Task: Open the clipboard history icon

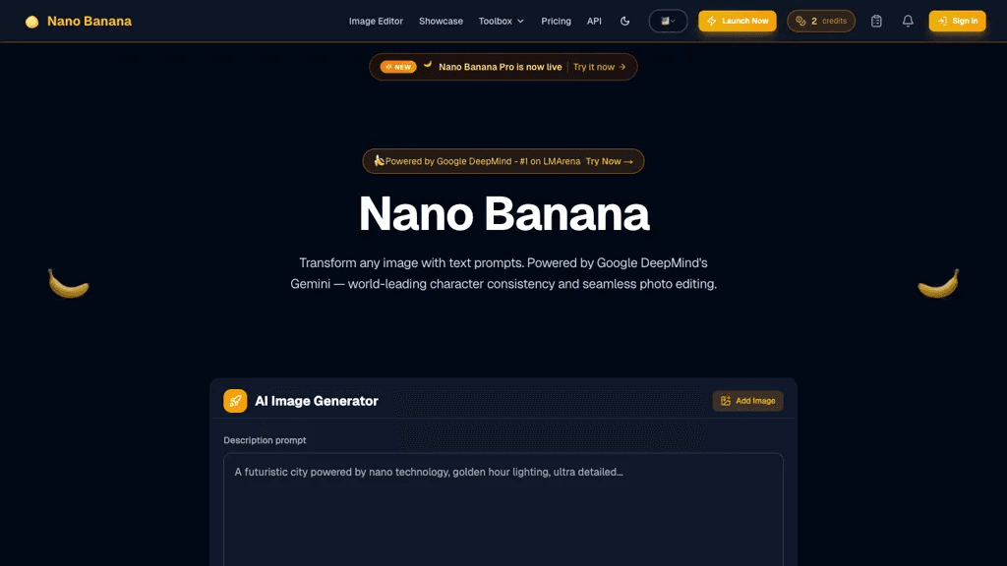Action: point(876,22)
